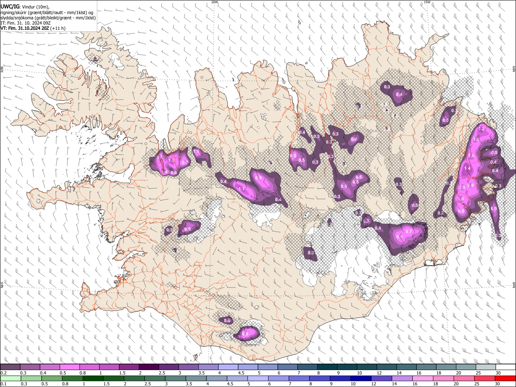Click the pale green 0.1 swatch in lower legend

(10, 378)
